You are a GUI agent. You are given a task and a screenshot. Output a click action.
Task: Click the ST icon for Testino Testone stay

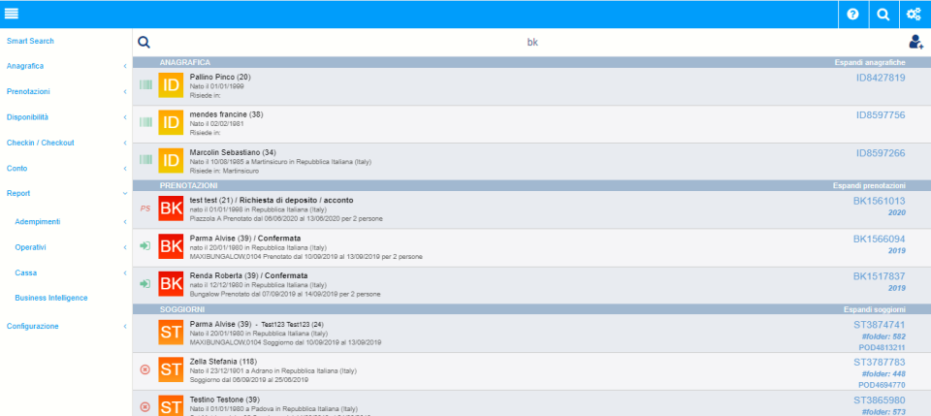tap(171, 406)
